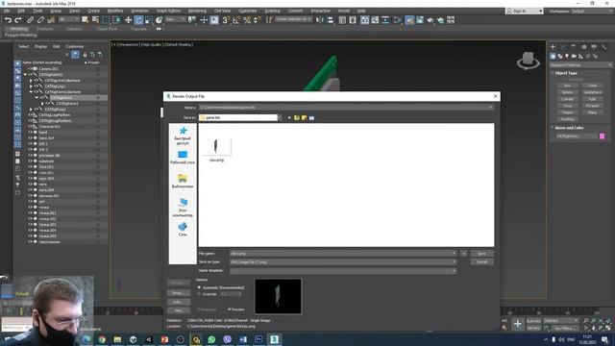
Task: Click the Undo arrow in main toolbar
Action: (8, 20)
